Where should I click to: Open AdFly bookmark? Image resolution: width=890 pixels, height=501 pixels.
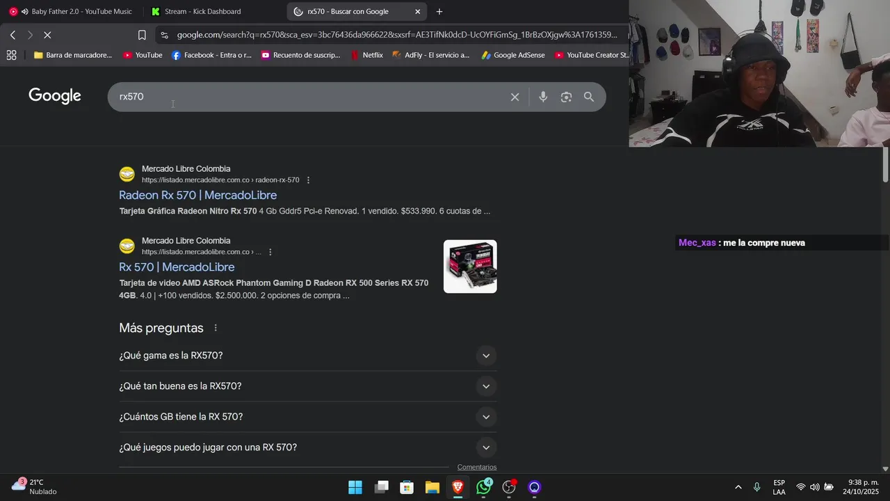[x=431, y=55]
